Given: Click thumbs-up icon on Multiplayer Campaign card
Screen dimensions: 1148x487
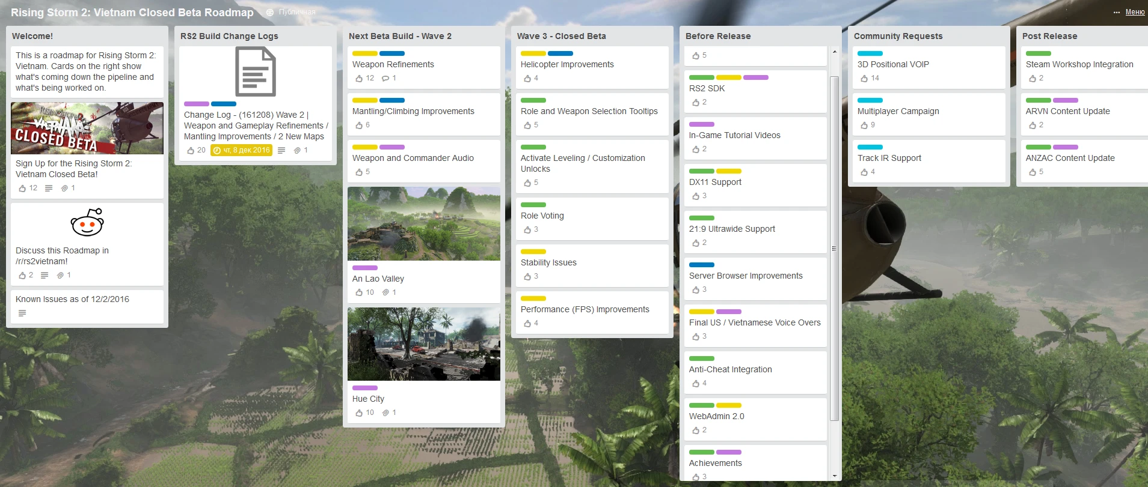Looking at the screenshot, I should click(x=864, y=125).
